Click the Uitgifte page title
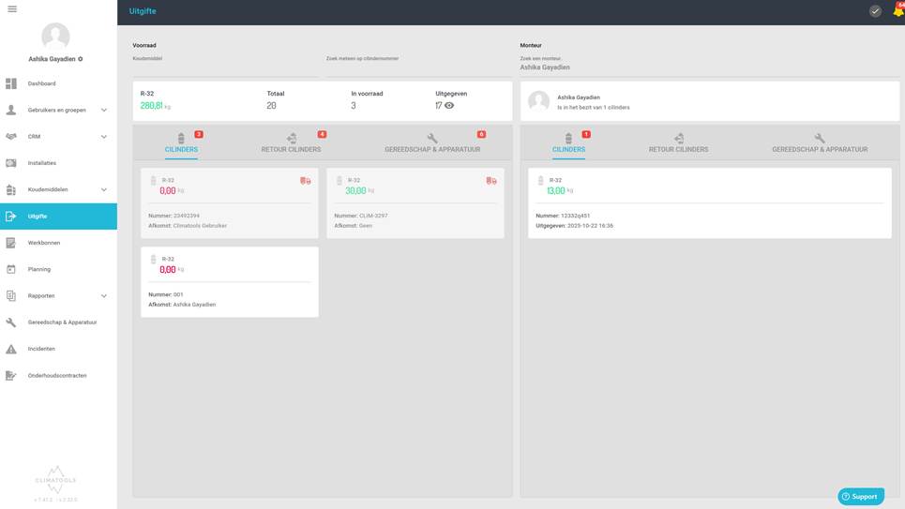 [x=143, y=11]
